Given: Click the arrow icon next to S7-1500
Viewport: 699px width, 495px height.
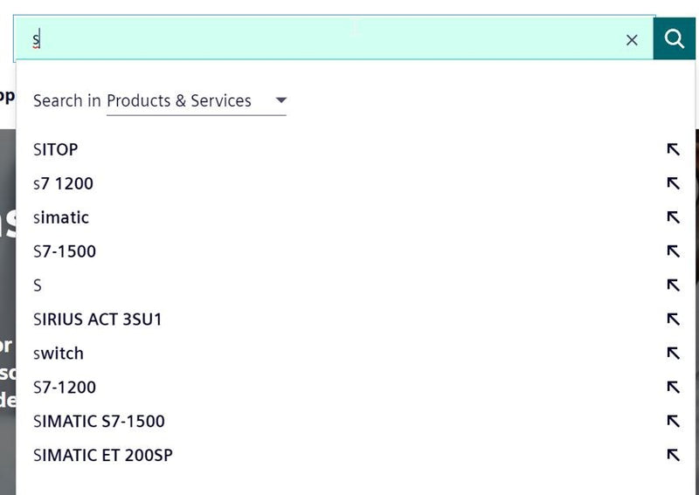Looking at the screenshot, I should pyautogui.click(x=673, y=251).
